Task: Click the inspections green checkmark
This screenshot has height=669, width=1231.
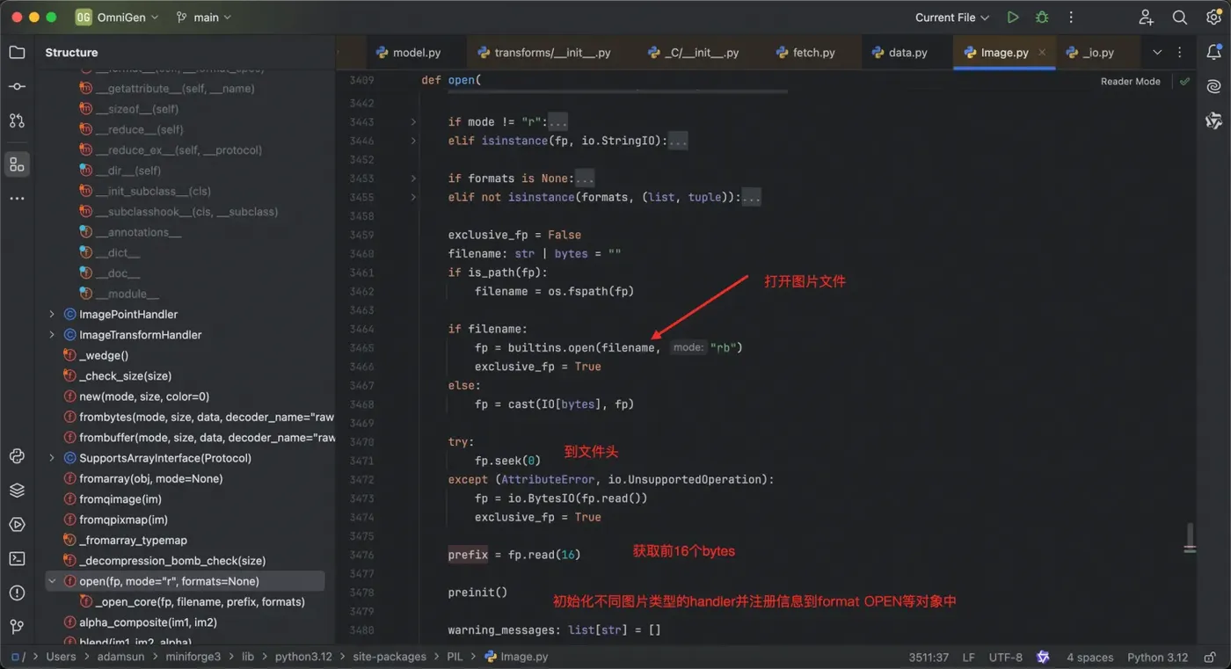Action: click(1184, 81)
